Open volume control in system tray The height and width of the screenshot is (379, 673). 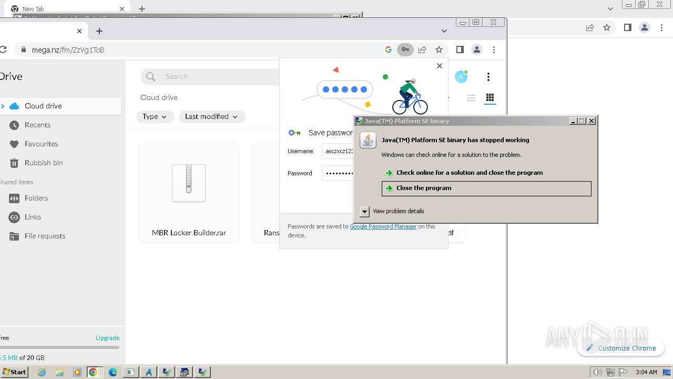click(x=597, y=372)
